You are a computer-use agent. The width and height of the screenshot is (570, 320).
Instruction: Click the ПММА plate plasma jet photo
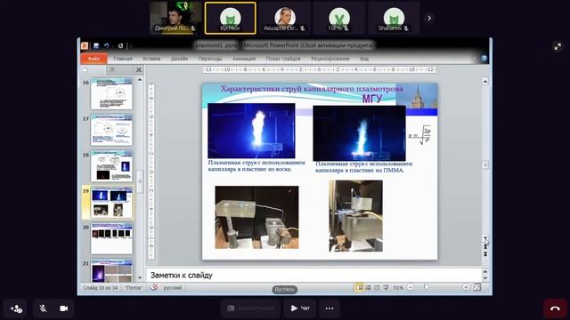click(359, 133)
